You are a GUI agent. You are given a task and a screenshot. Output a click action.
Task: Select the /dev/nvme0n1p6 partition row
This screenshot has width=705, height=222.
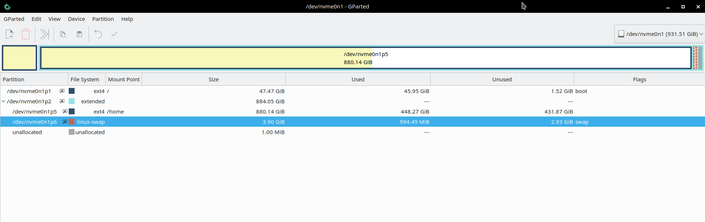[x=352, y=122]
